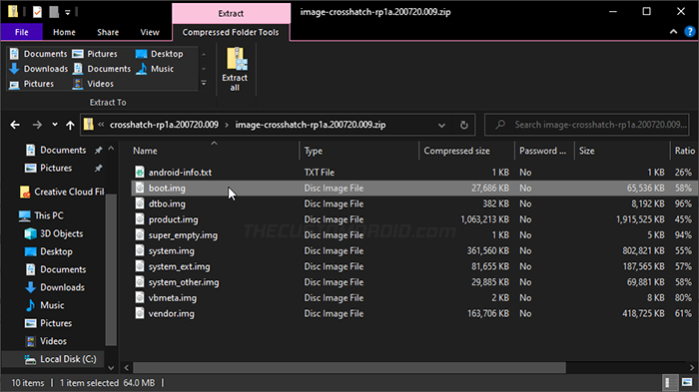Click the android-info.txt file icon
Viewport: 699px width, 392px height.
pyautogui.click(x=140, y=173)
